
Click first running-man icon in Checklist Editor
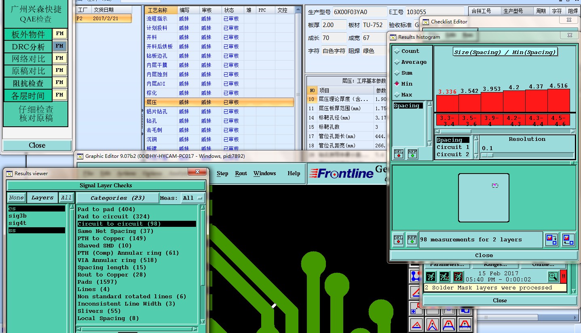(431, 276)
